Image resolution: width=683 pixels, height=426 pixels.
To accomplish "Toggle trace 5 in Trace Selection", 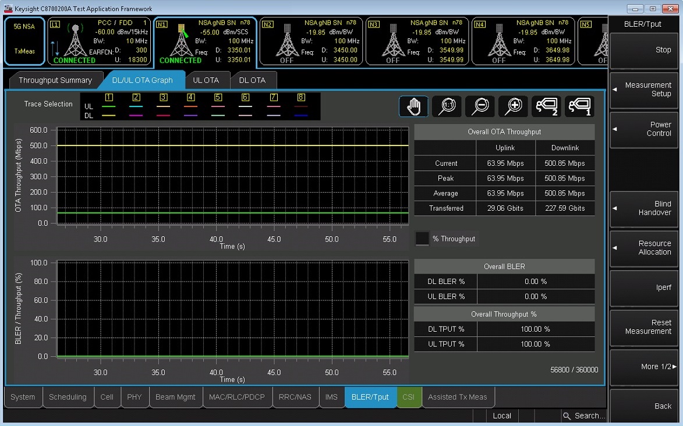I will [x=218, y=98].
